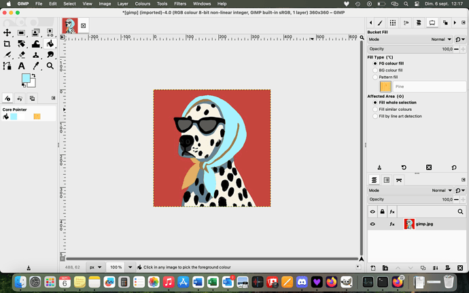Open the zoom percentage dropdown arrow
The image size is (469, 293).
tap(130, 267)
